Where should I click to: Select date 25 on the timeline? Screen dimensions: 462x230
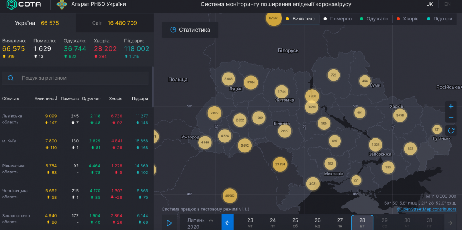[295, 223]
